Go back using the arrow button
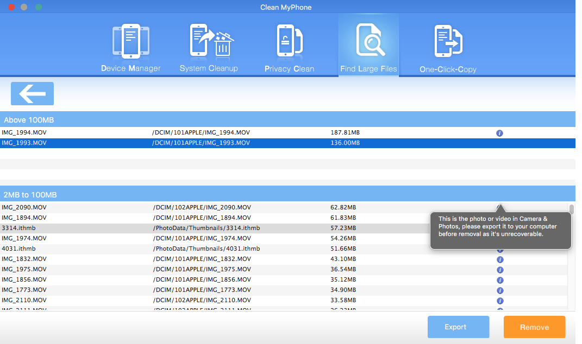This screenshot has width=582, height=344. pos(32,93)
